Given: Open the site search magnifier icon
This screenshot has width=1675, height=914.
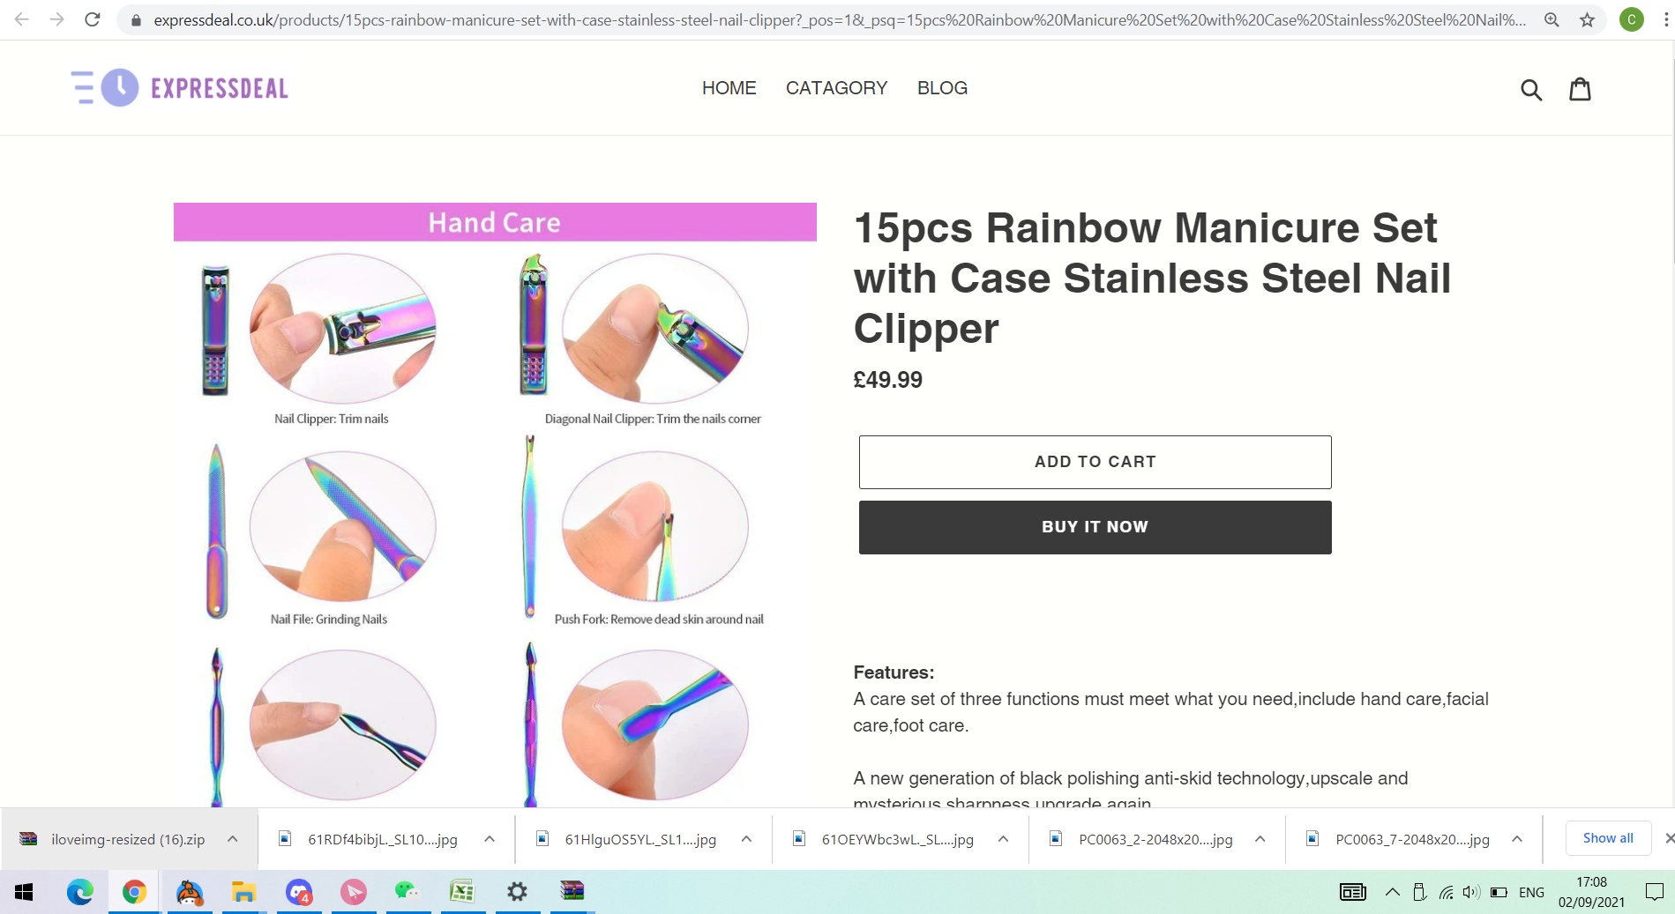Looking at the screenshot, I should coord(1531,89).
